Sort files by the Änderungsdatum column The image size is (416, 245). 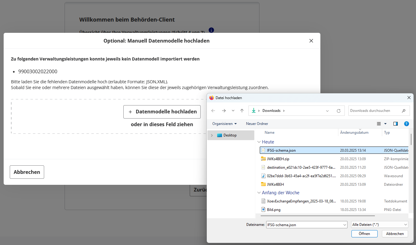354,133
